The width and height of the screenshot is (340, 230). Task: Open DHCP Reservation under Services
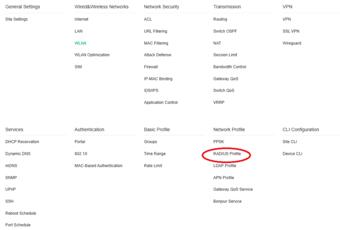click(x=22, y=142)
